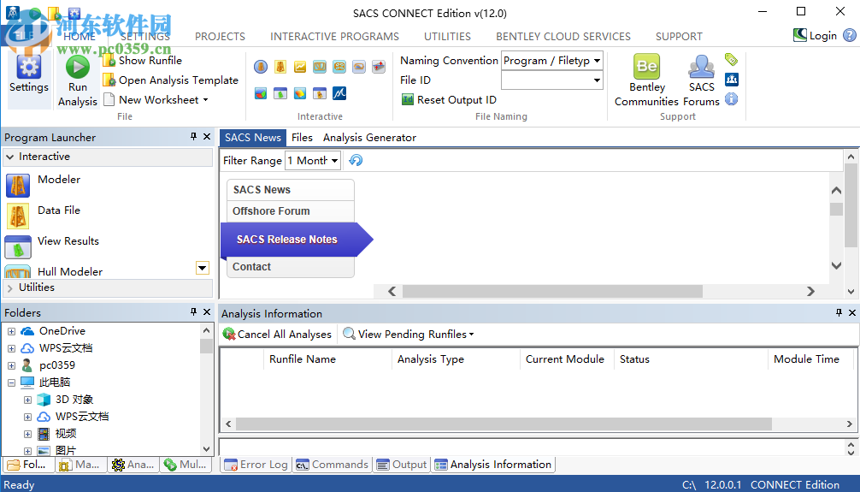Open the PROJECTS ribbon tab
This screenshot has width=860, height=492.
[x=220, y=37]
